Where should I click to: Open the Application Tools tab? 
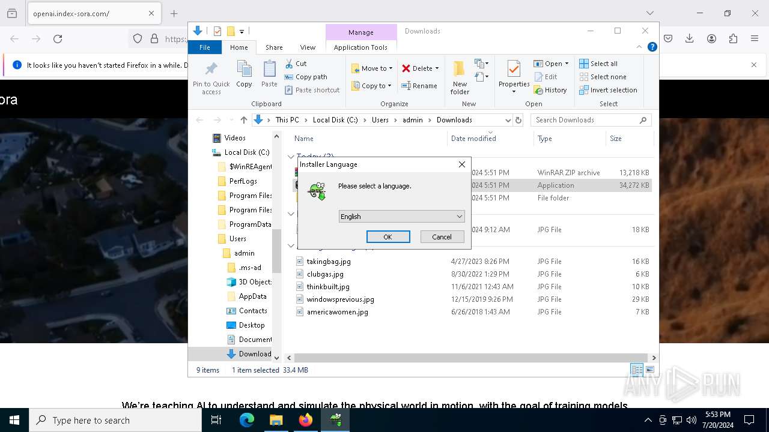(360, 47)
